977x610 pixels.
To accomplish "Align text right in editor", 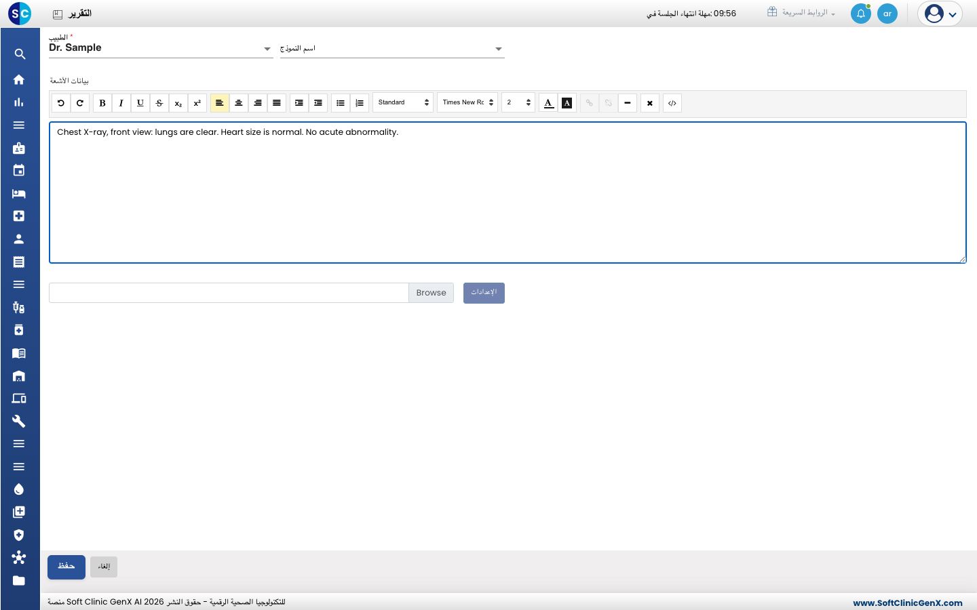I will 258,103.
